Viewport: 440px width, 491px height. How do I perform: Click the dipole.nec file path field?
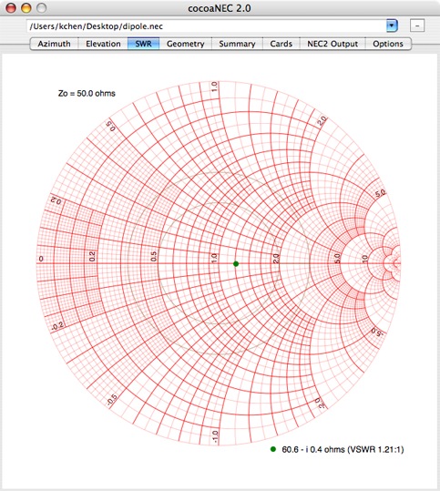click(x=207, y=26)
